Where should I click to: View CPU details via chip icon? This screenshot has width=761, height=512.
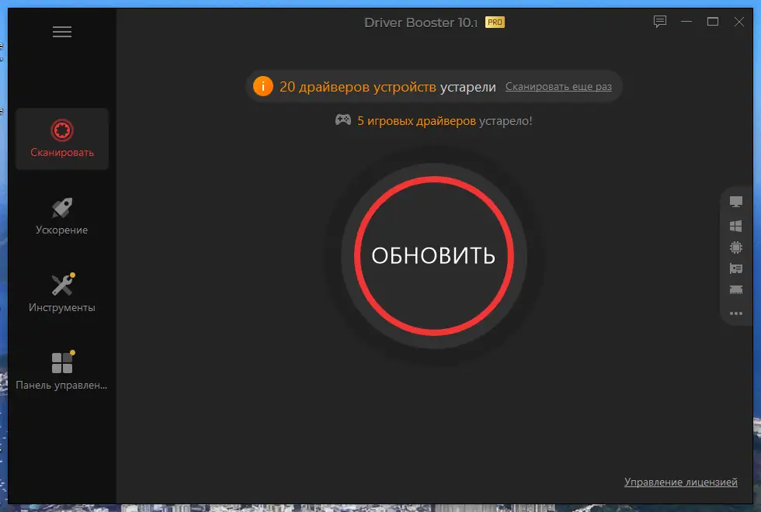735,248
